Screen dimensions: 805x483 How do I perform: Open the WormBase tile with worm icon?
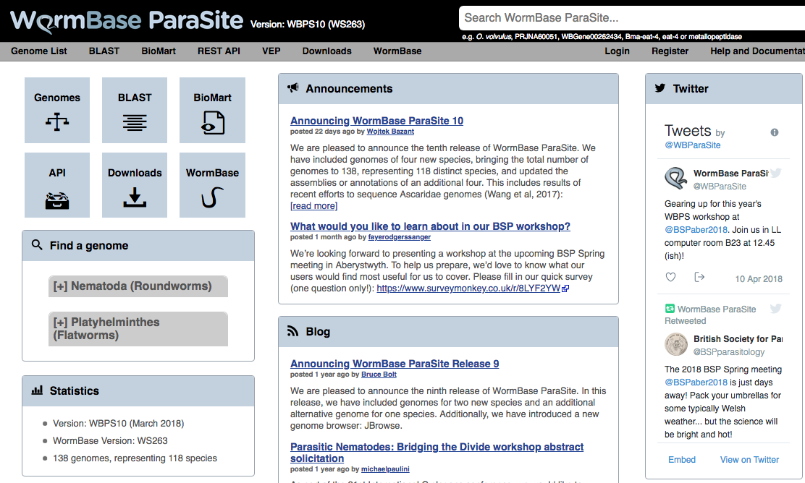[212, 185]
